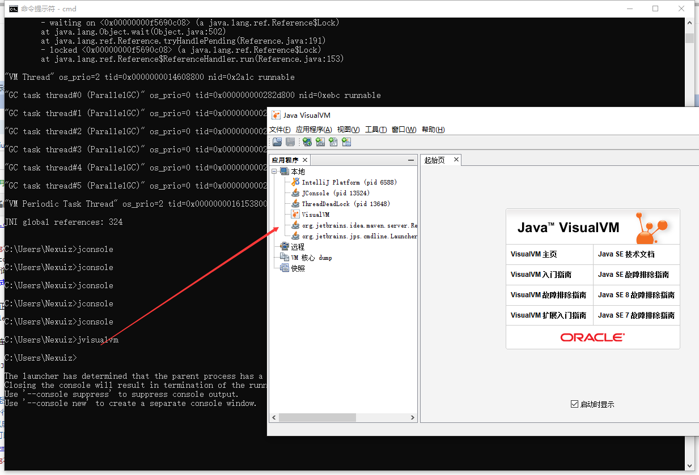Close the 应用程序 panel tab
Image resolution: width=699 pixels, height=475 pixels.
[305, 160]
